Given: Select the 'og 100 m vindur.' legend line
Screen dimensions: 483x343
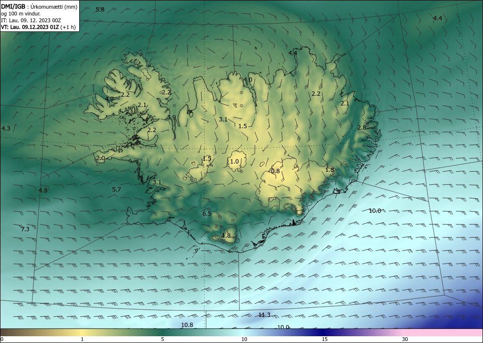Looking at the screenshot, I should pyautogui.click(x=21, y=14).
